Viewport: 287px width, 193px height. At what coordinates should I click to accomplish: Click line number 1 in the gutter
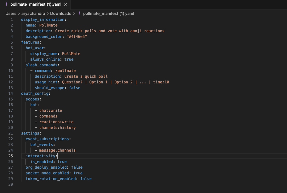[12, 20]
